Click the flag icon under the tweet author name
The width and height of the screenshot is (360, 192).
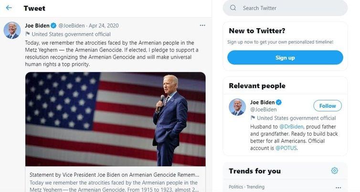(28, 34)
